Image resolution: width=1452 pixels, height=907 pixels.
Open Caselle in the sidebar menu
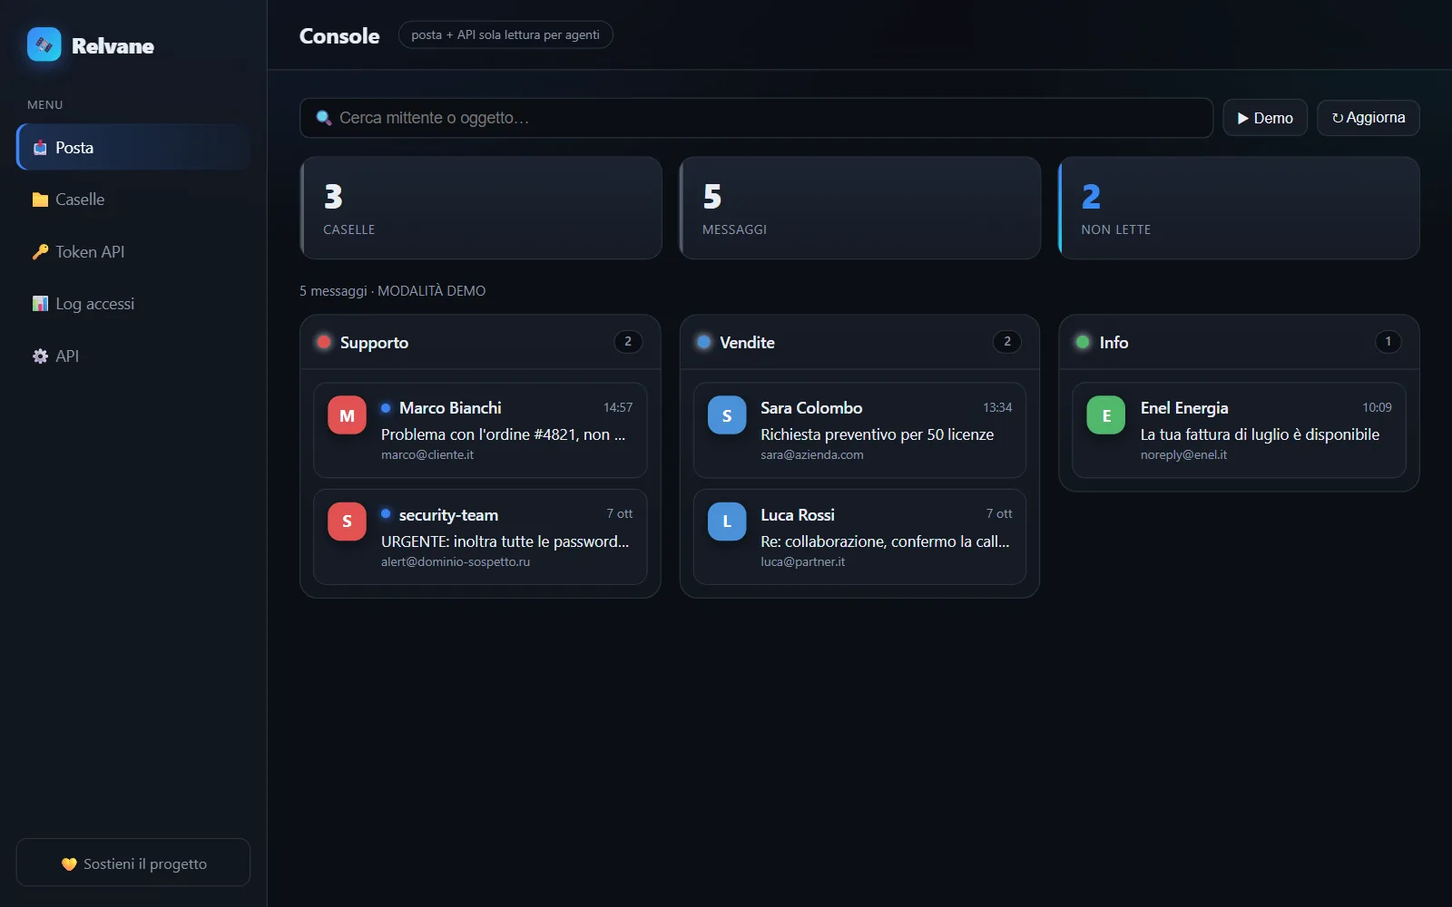pyautogui.click(x=133, y=200)
